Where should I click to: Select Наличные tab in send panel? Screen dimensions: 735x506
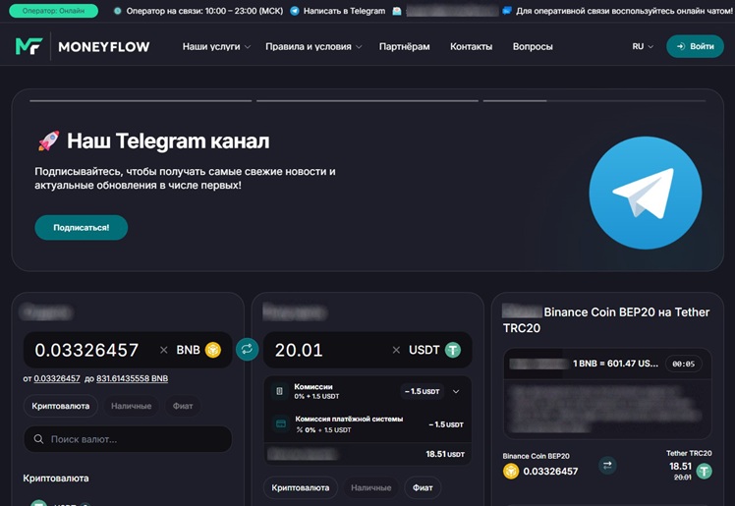[132, 406]
